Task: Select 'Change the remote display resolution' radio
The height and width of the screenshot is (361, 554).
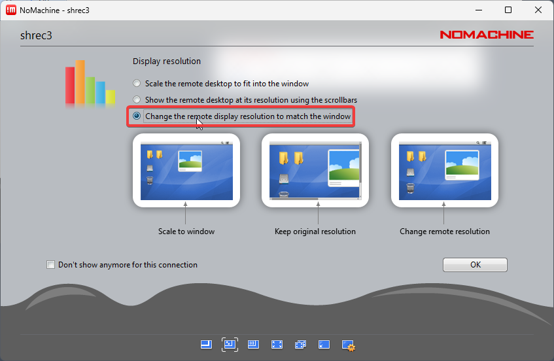Action: (137, 116)
